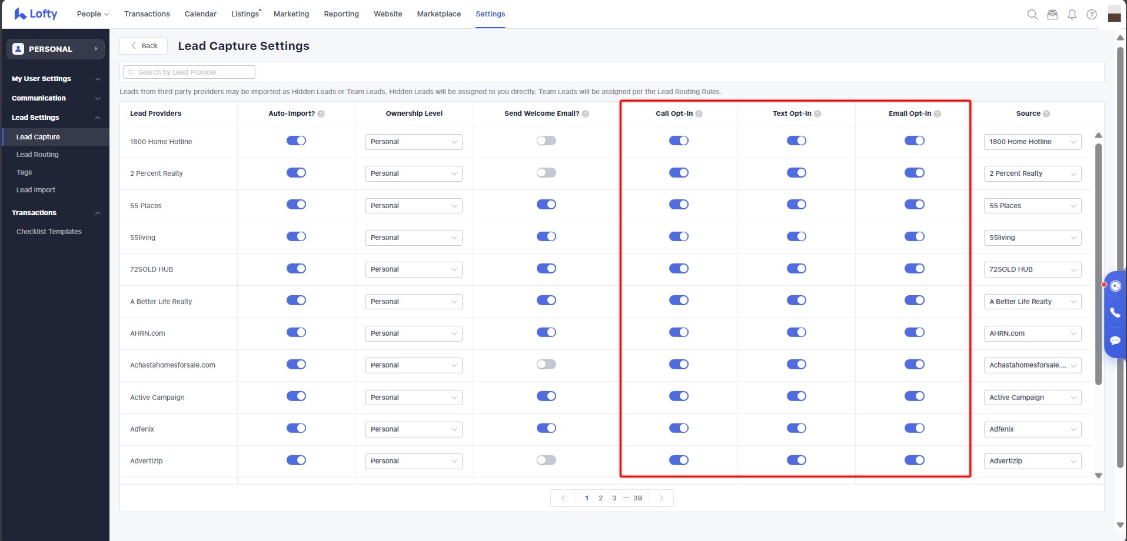Toggle Text Opt-In for 72SOLD HUB

click(x=796, y=269)
